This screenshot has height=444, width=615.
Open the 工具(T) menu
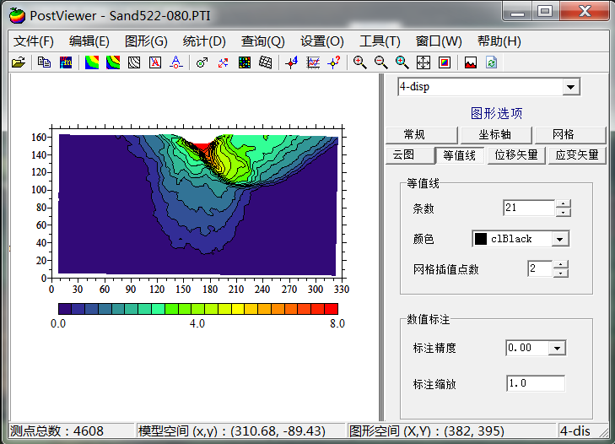(x=380, y=41)
